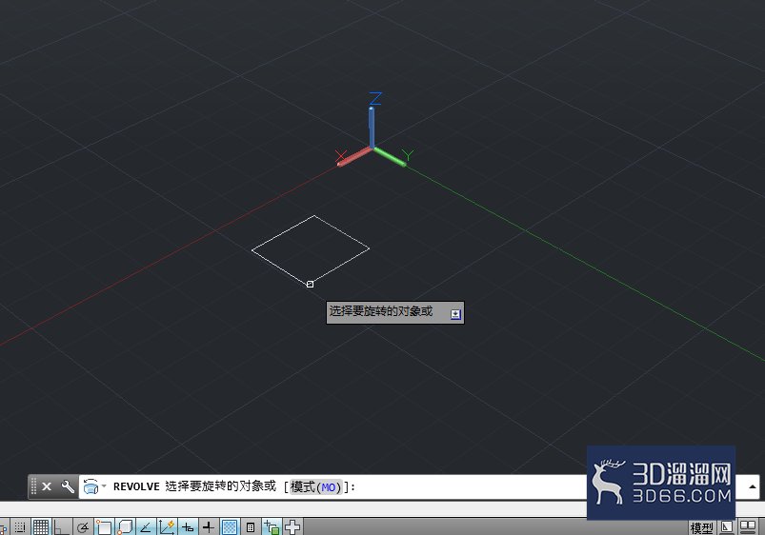Expand command line history with the arrow
The image size is (765, 535).
pyautogui.click(x=752, y=486)
